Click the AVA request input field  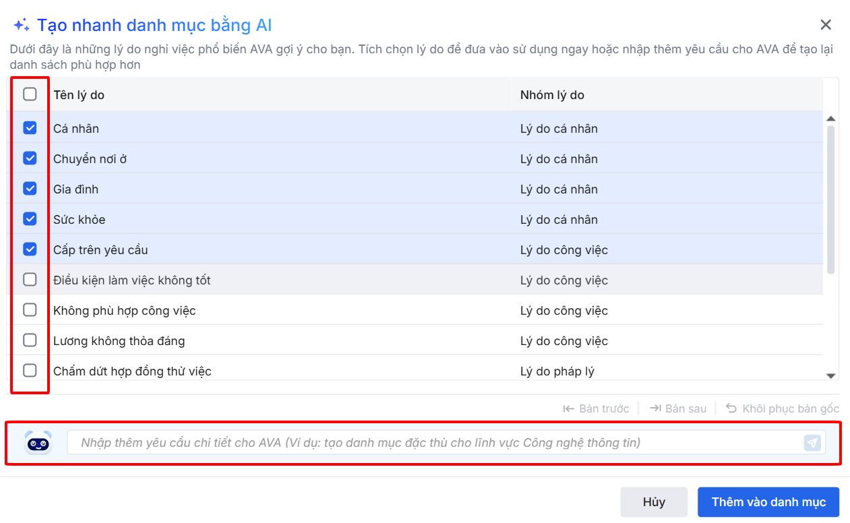click(431, 443)
